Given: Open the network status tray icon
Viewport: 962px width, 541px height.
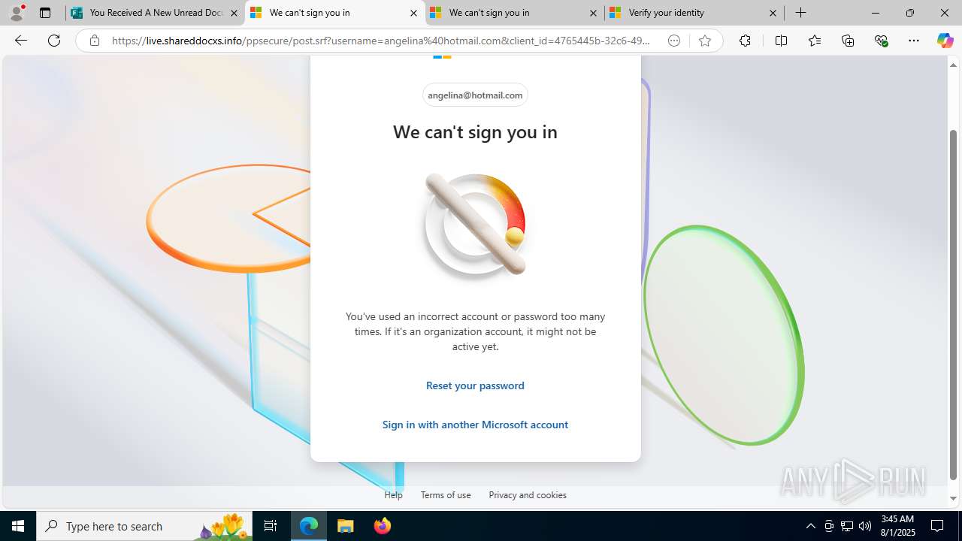Looking at the screenshot, I should click(846, 526).
